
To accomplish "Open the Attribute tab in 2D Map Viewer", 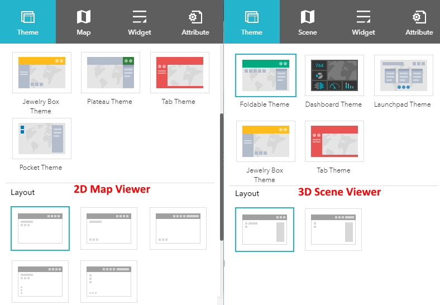I will click(195, 22).
